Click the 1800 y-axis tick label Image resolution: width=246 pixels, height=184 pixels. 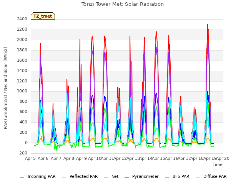coord(22,50)
